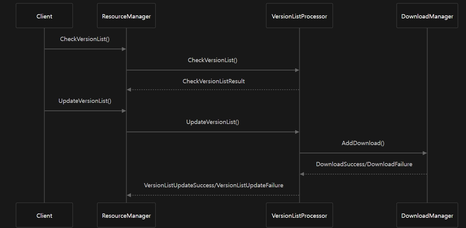Select the top ResourceManager participant box

pyautogui.click(x=126, y=16)
